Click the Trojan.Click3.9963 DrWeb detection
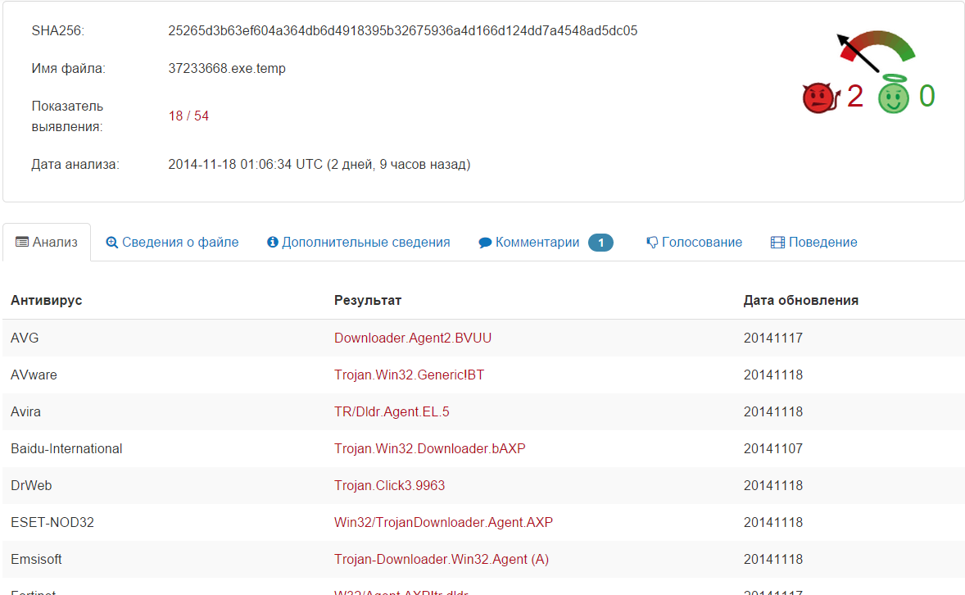 pyautogui.click(x=389, y=485)
